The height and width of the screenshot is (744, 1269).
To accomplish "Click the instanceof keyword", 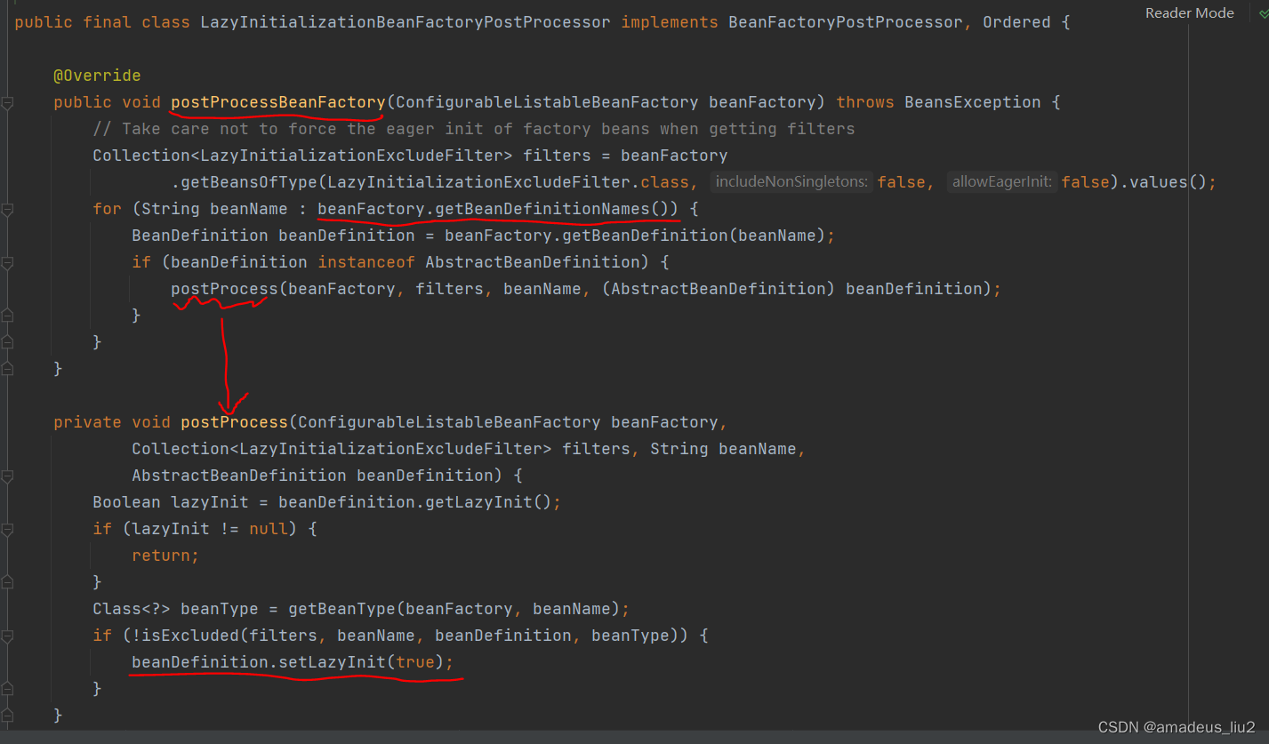I will [x=366, y=262].
